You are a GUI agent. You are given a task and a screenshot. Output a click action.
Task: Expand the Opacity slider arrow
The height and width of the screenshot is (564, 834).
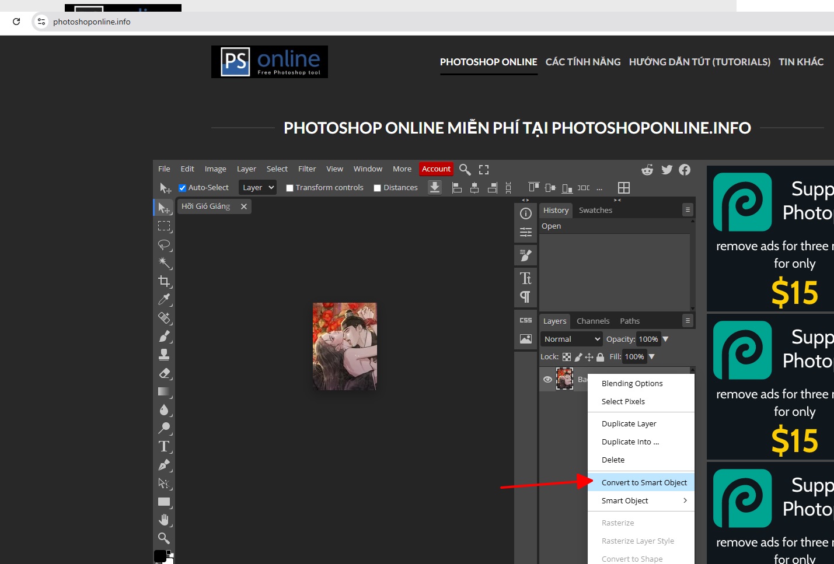pyautogui.click(x=665, y=339)
